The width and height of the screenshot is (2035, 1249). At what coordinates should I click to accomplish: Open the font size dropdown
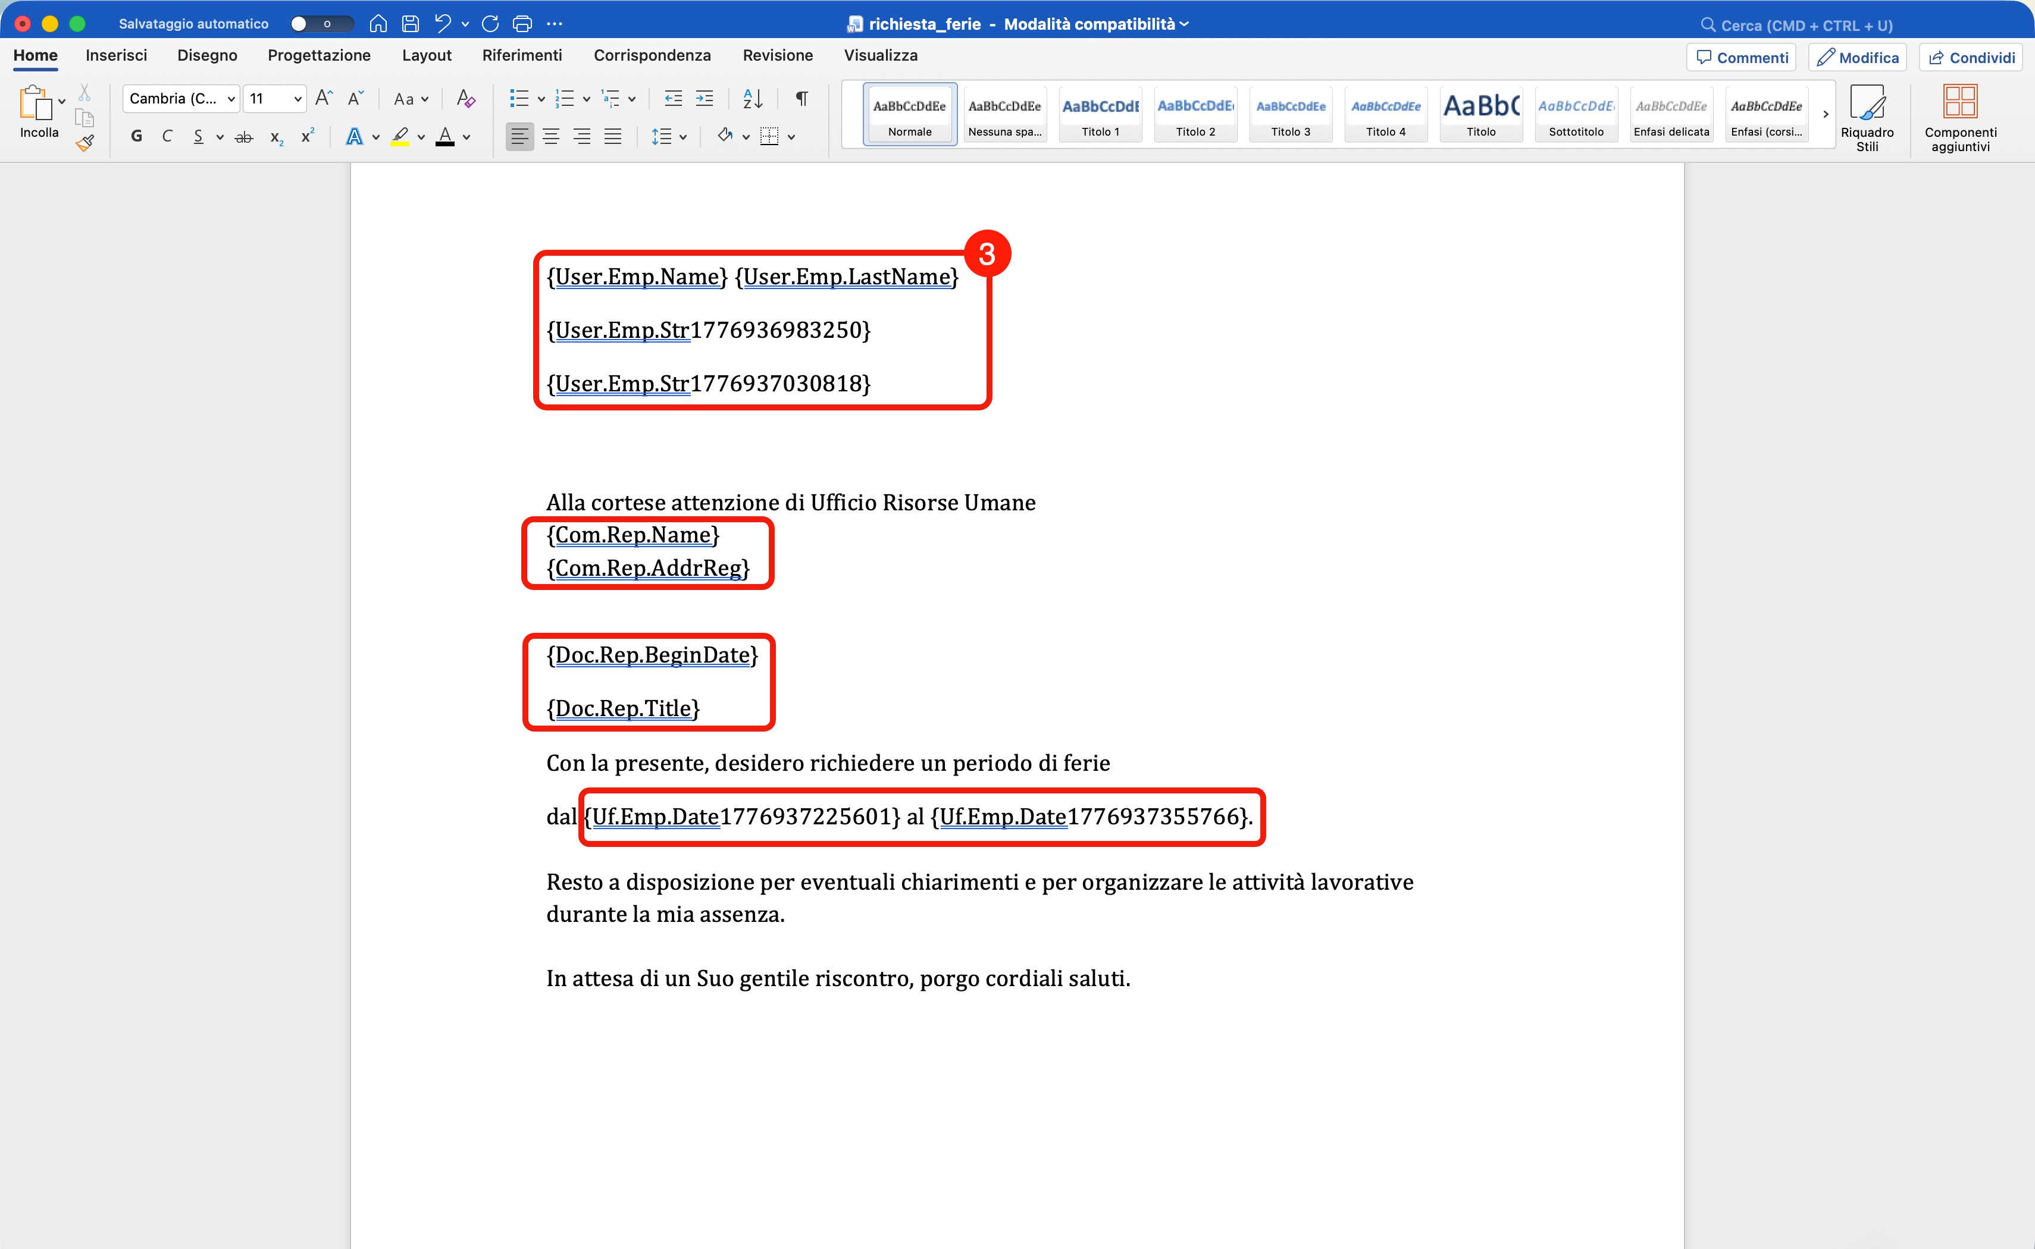pyautogui.click(x=296, y=98)
